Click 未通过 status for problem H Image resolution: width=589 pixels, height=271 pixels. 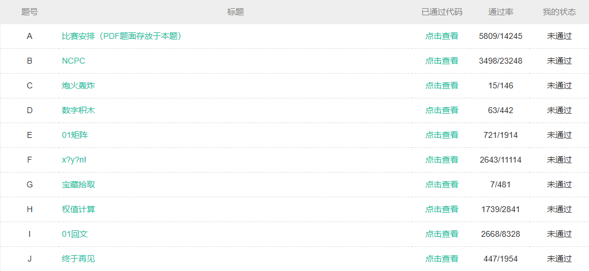[x=559, y=209]
